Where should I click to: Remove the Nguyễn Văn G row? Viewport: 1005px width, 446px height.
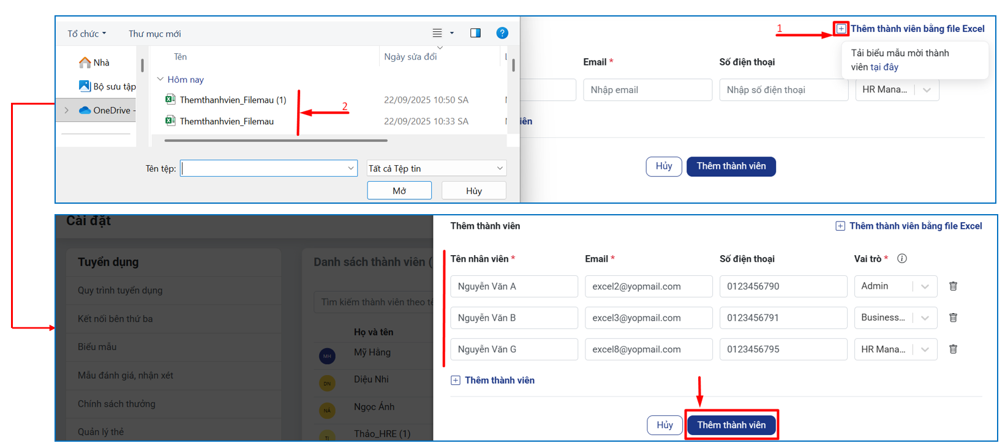point(953,349)
